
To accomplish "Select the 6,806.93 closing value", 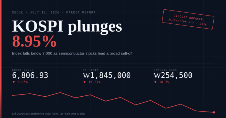I will 30,76.
